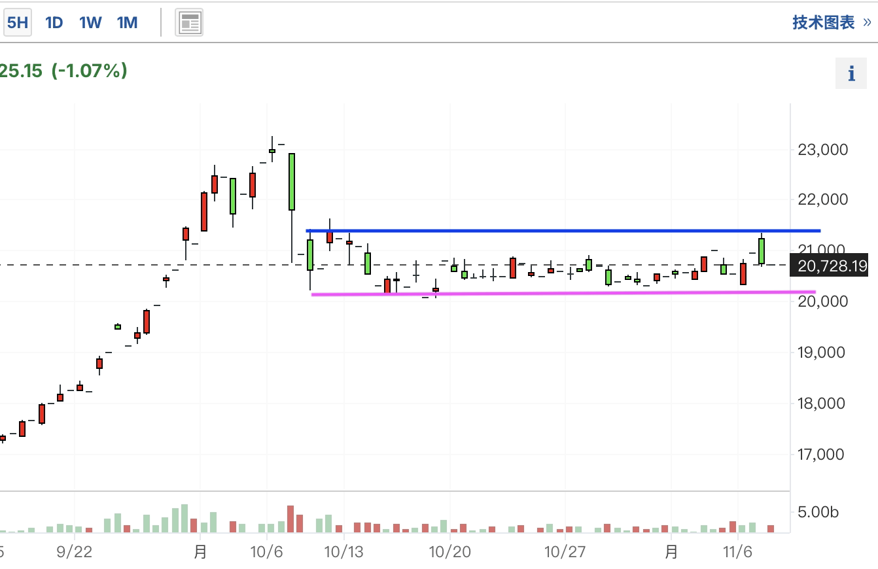The image size is (878, 569).
Task: Click the (-1.07%) change percentage text
Action: pos(90,71)
